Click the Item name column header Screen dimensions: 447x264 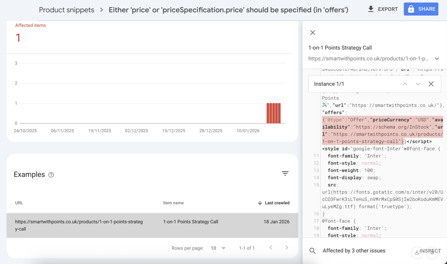coord(173,203)
